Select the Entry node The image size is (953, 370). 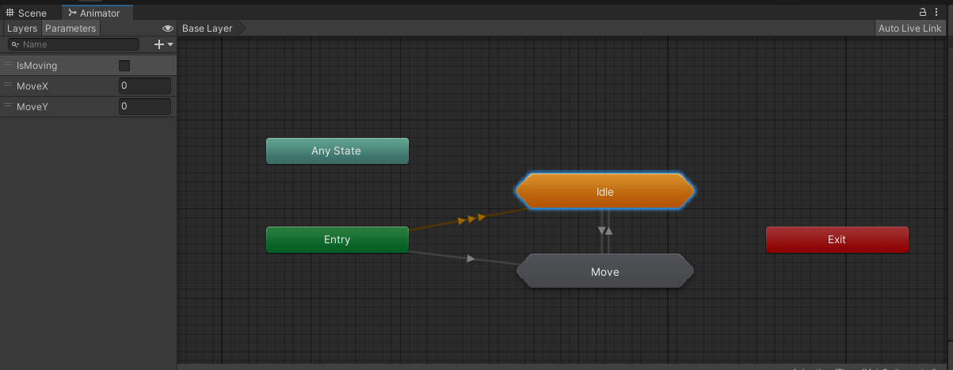(x=337, y=239)
